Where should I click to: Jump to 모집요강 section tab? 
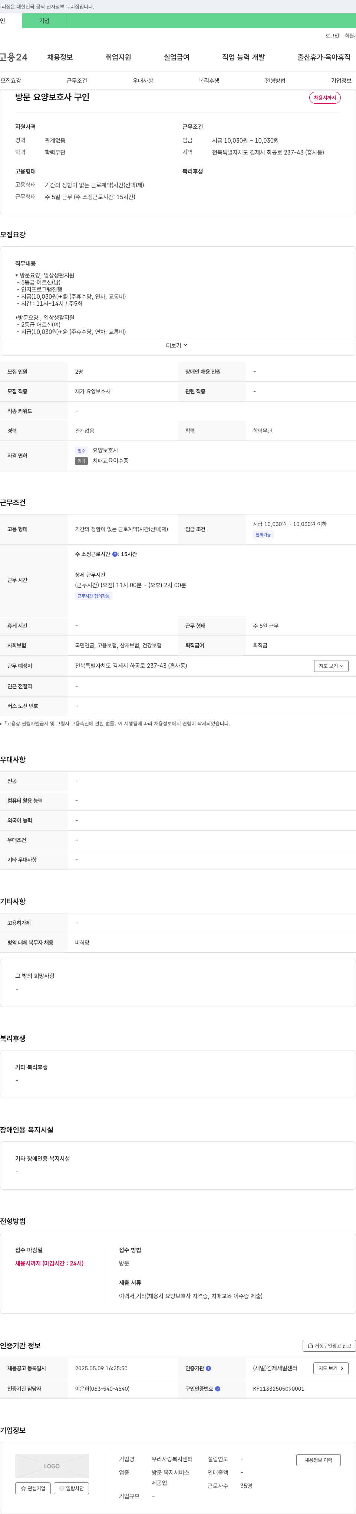tap(10, 81)
